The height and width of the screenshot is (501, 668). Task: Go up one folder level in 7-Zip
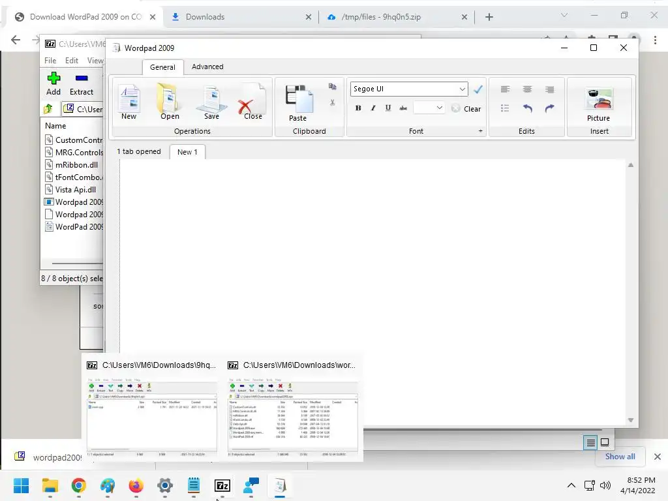point(48,109)
